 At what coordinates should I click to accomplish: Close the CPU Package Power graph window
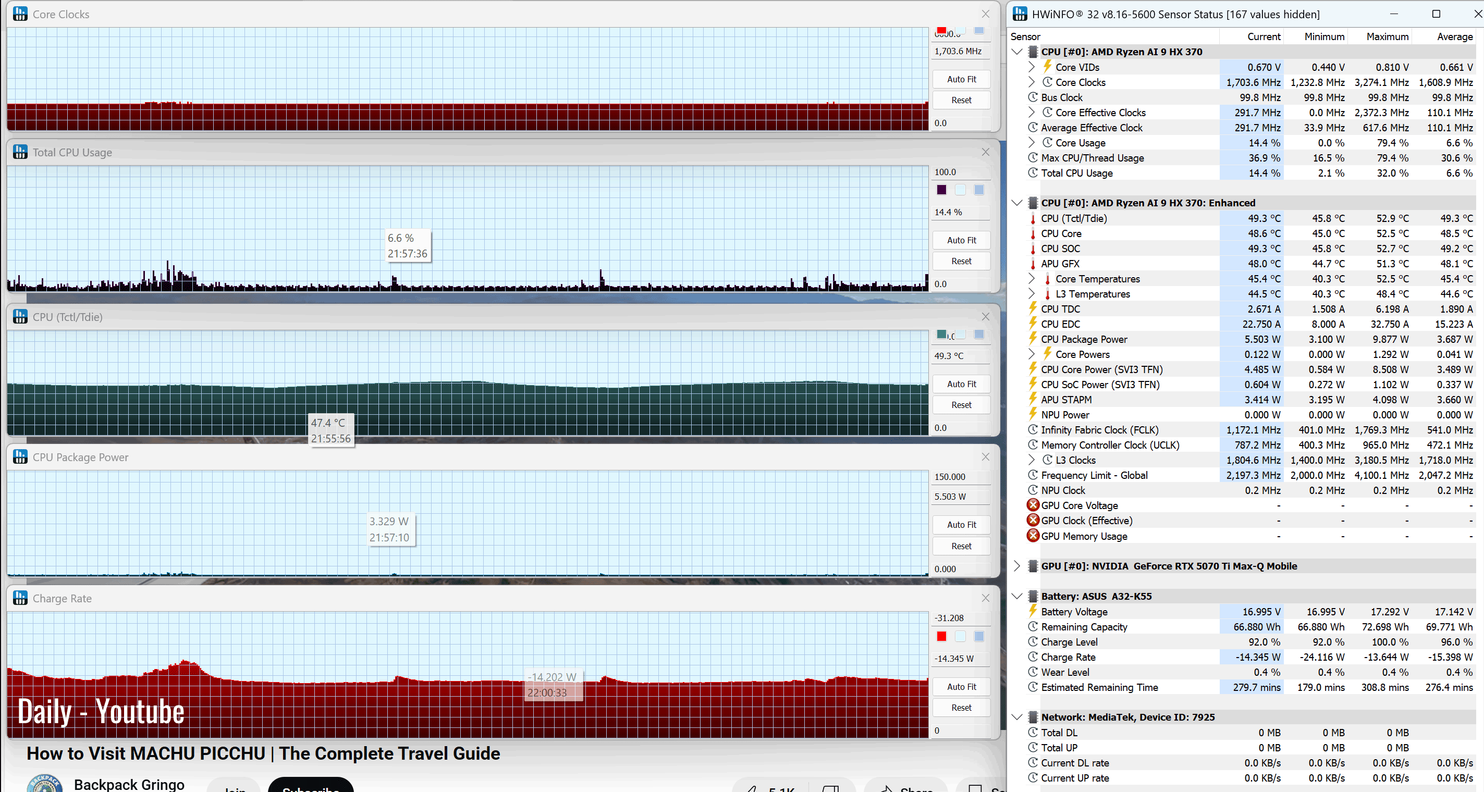click(985, 457)
